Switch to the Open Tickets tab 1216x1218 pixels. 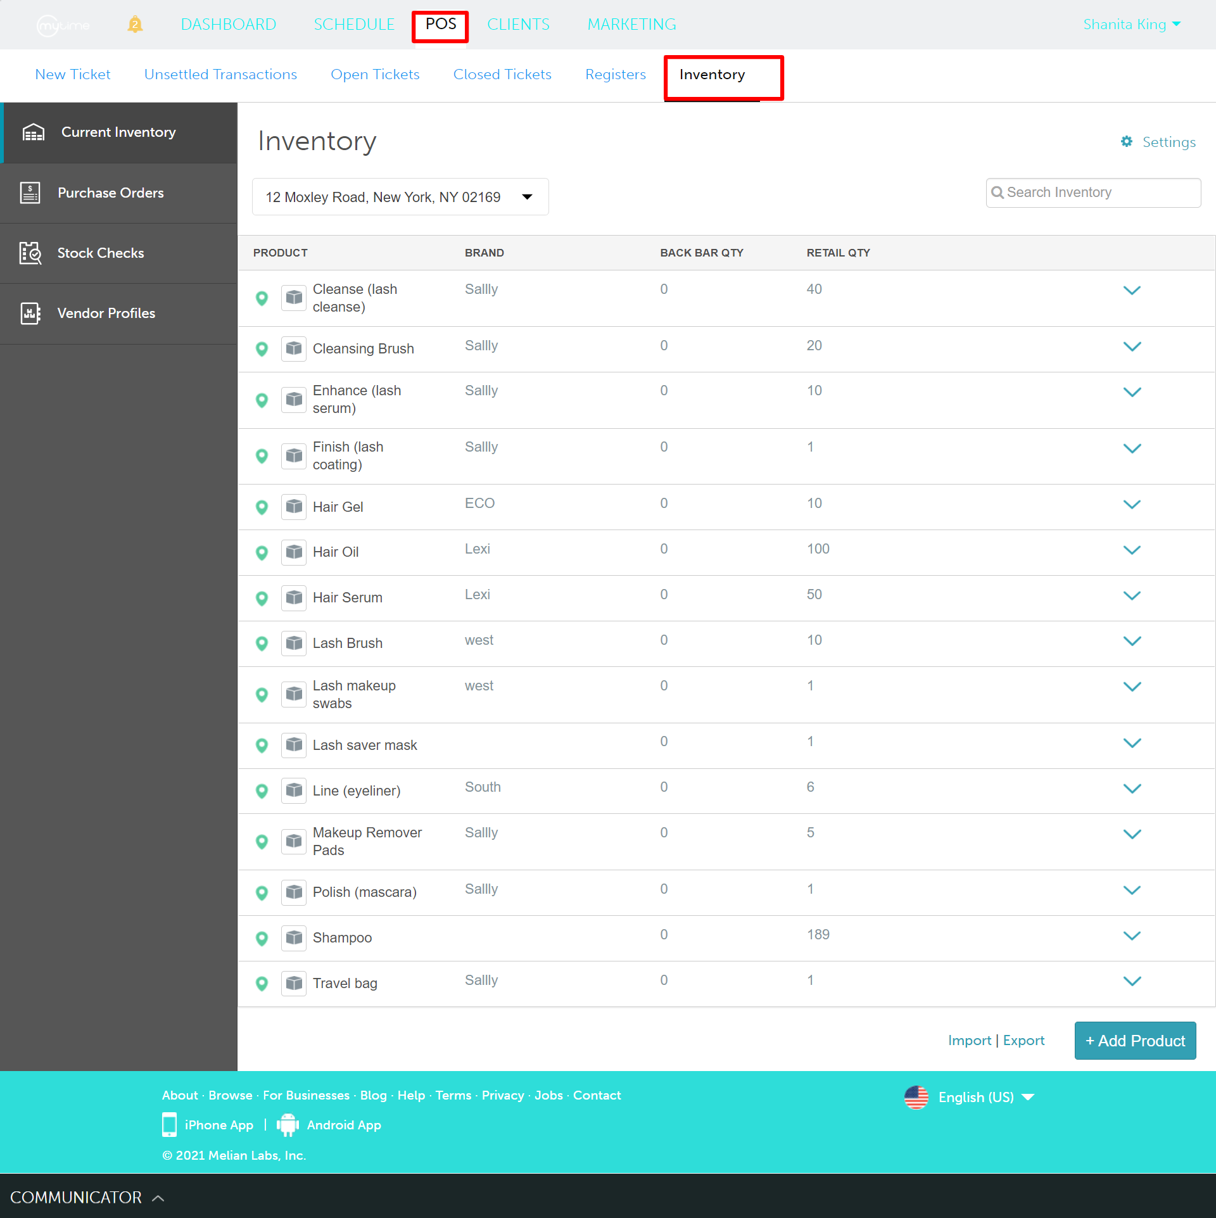[x=375, y=75]
